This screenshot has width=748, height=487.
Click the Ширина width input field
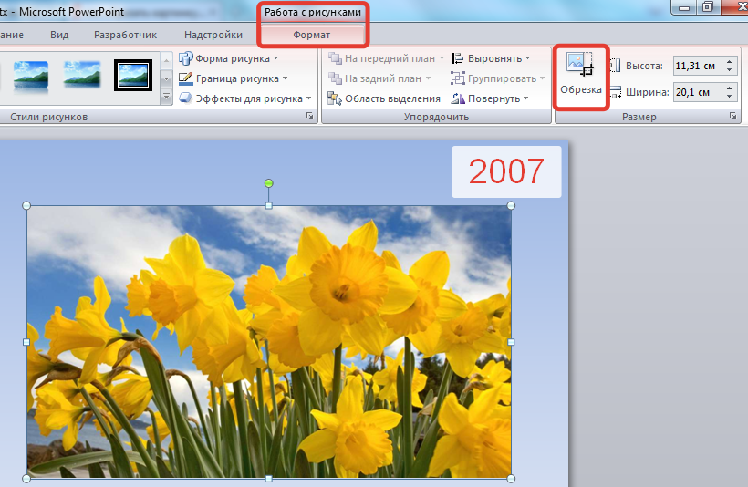click(x=698, y=92)
